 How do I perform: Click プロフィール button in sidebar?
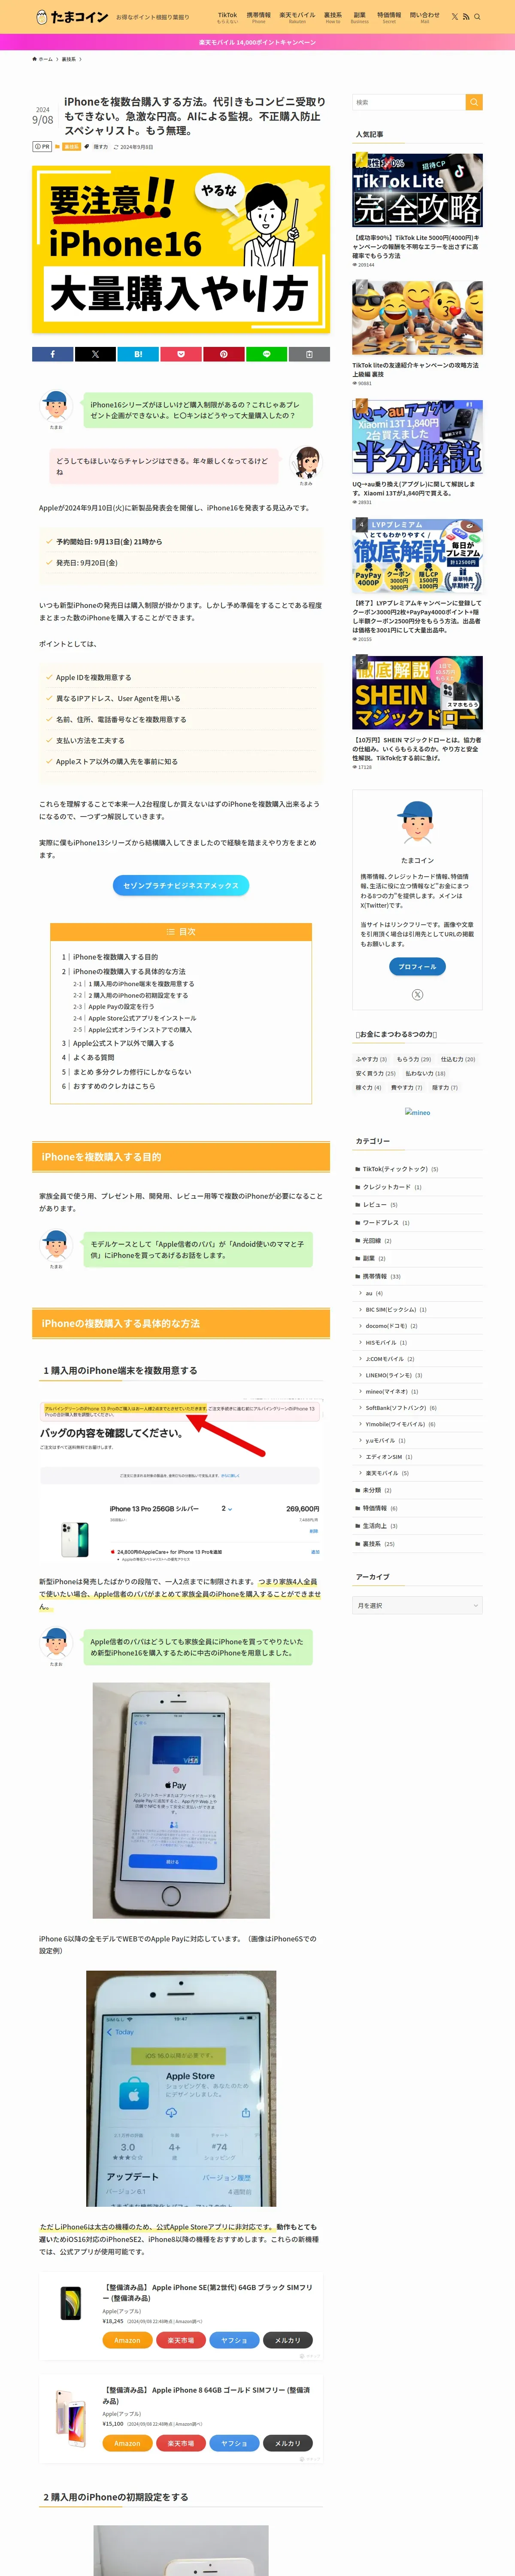click(417, 967)
